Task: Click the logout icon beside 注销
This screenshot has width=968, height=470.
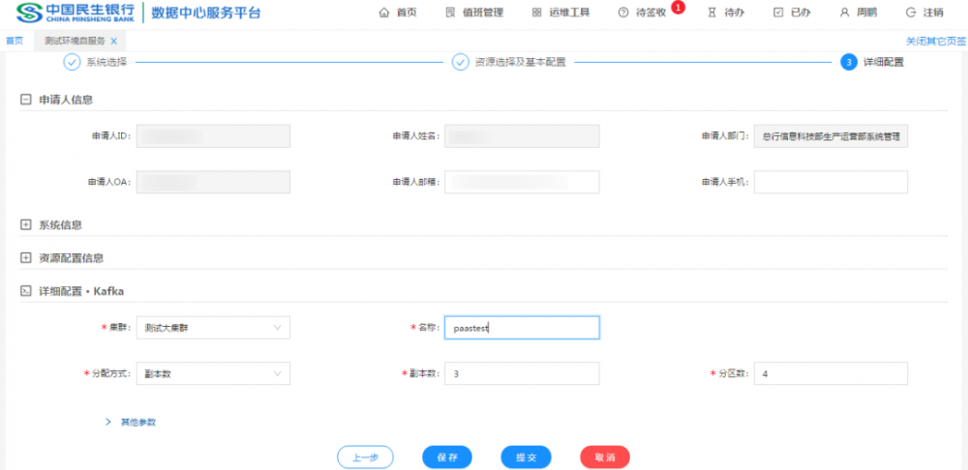Action: pos(911,13)
